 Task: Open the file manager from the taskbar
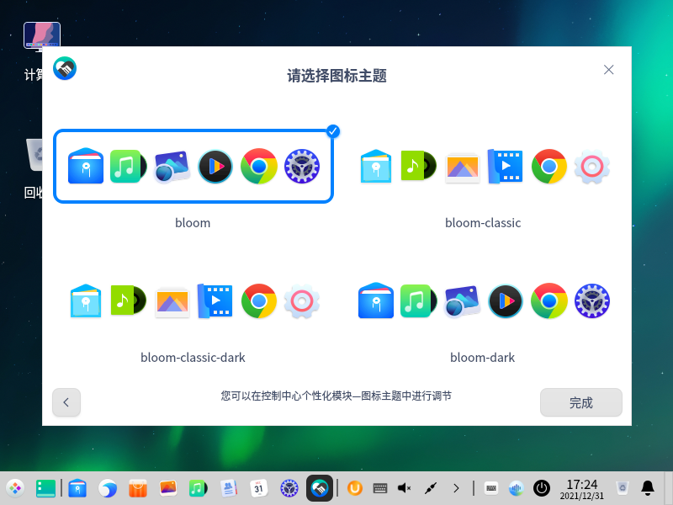[x=77, y=488]
